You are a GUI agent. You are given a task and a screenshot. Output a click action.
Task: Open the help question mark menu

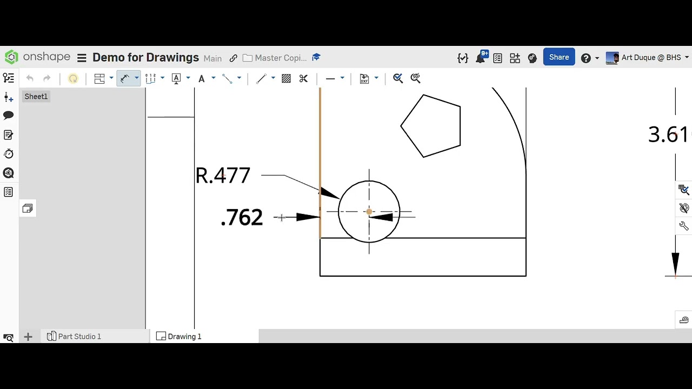click(585, 58)
